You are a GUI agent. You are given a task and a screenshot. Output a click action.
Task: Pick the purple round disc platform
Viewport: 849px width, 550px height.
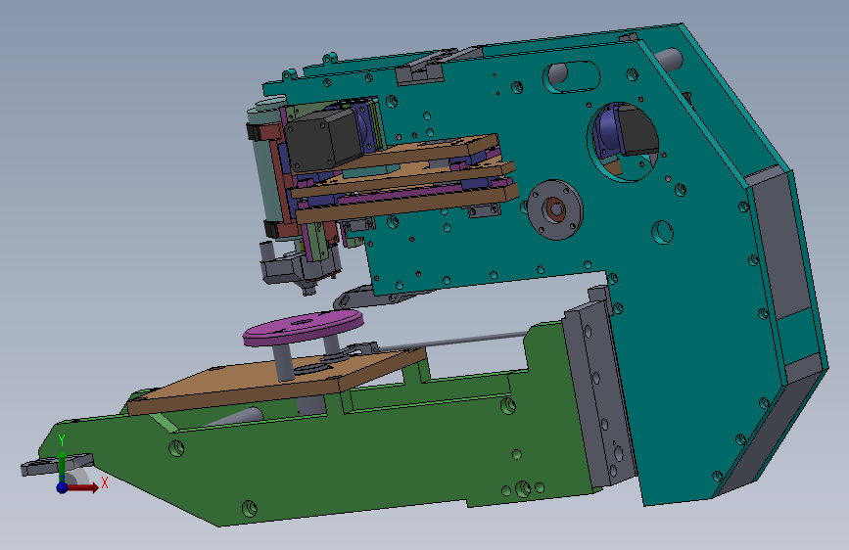[x=303, y=327]
